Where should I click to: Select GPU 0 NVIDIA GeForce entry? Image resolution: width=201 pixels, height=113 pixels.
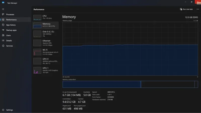click(45, 61)
